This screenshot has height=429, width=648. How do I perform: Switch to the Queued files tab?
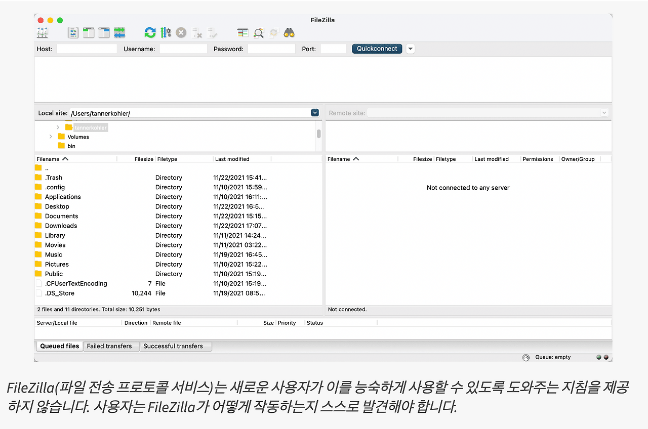[60, 346]
